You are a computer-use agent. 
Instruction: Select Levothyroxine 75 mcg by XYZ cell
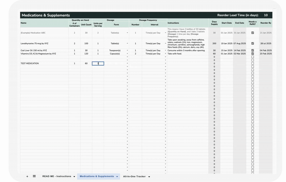pos(44,43)
